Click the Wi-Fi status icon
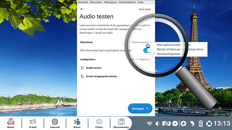The height and width of the screenshot is (130, 232). click(x=150, y=123)
